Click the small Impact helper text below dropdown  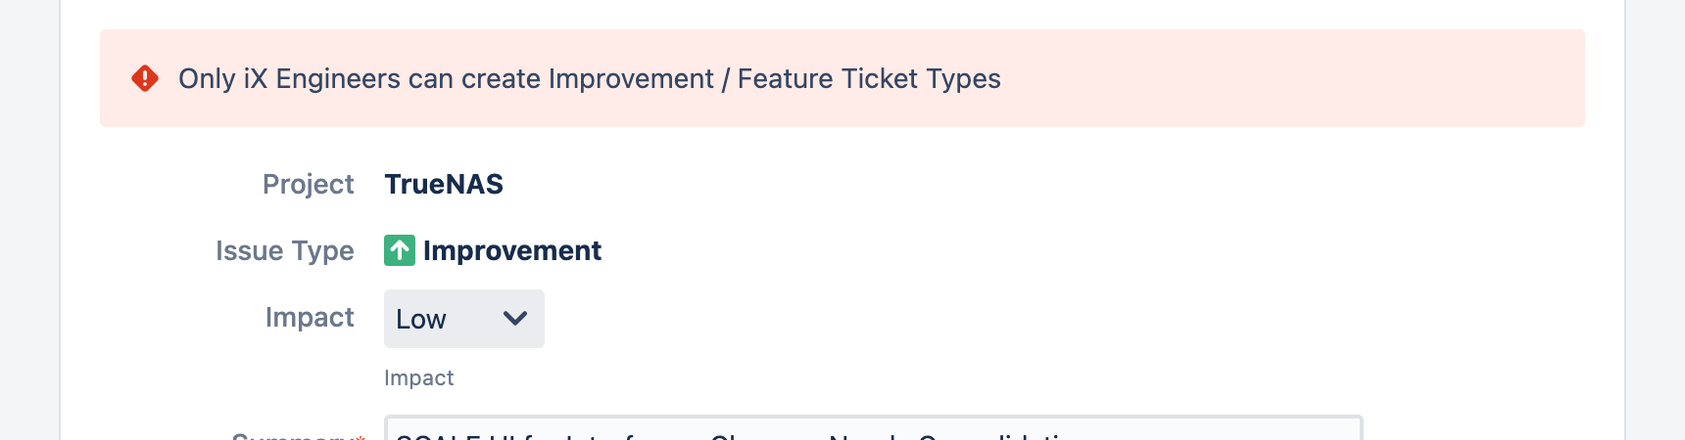click(419, 378)
